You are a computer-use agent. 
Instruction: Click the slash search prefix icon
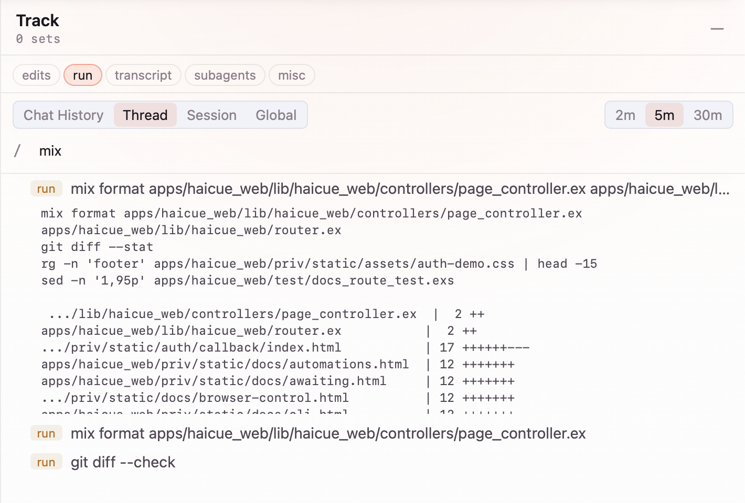(x=17, y=151)
